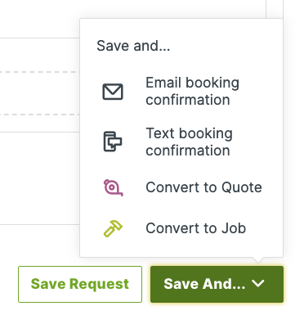Click the Save Request button
Screen dimensions: 295x324
80,284
